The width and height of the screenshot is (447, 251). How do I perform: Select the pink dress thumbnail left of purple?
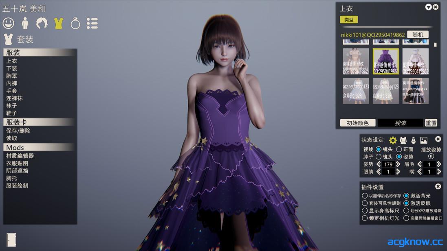(x=356, y=61)
